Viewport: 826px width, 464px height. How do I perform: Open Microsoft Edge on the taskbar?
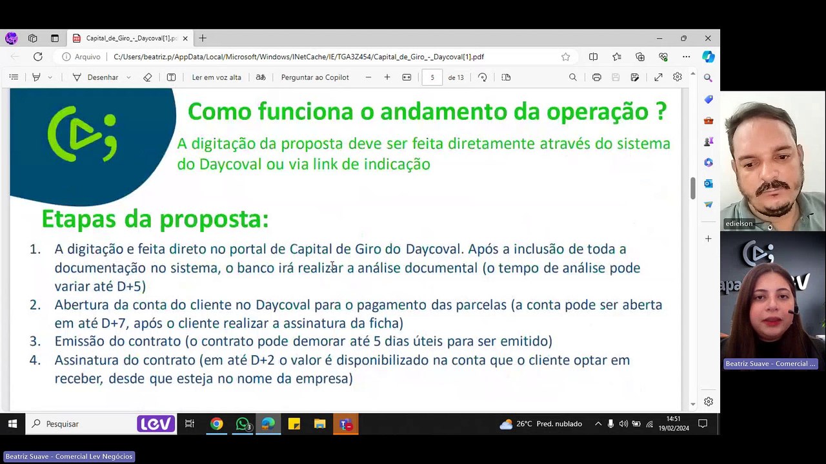(268, 424)
